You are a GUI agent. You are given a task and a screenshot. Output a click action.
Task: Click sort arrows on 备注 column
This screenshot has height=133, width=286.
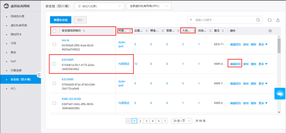223,31
